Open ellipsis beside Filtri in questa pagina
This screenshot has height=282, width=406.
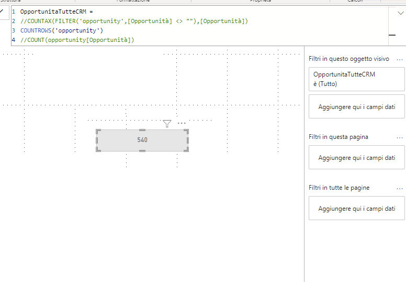400,138
